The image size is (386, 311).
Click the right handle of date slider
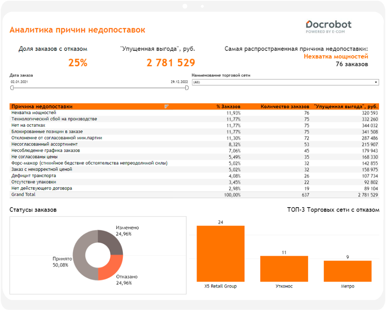click(187, 88)
